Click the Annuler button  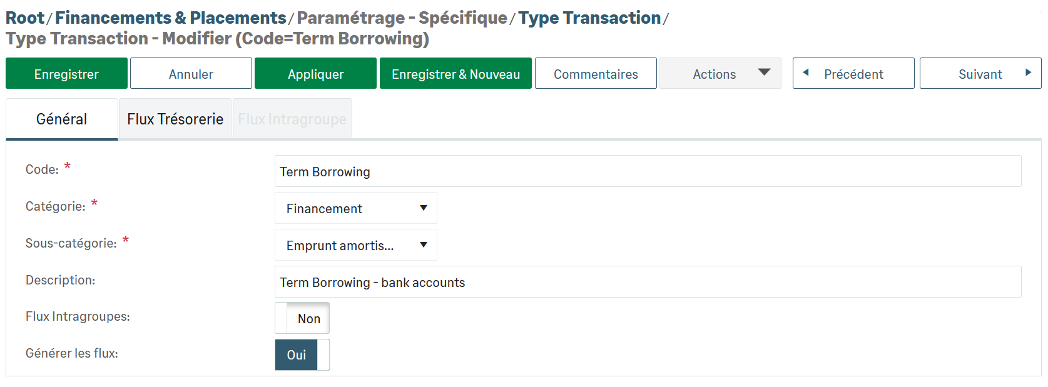click(191, 74)
